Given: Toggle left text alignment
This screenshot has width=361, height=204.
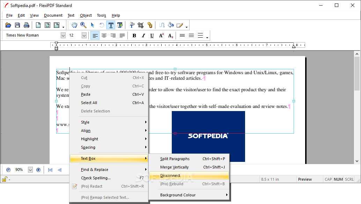Looking at the screenshot, I should point(95,36).
